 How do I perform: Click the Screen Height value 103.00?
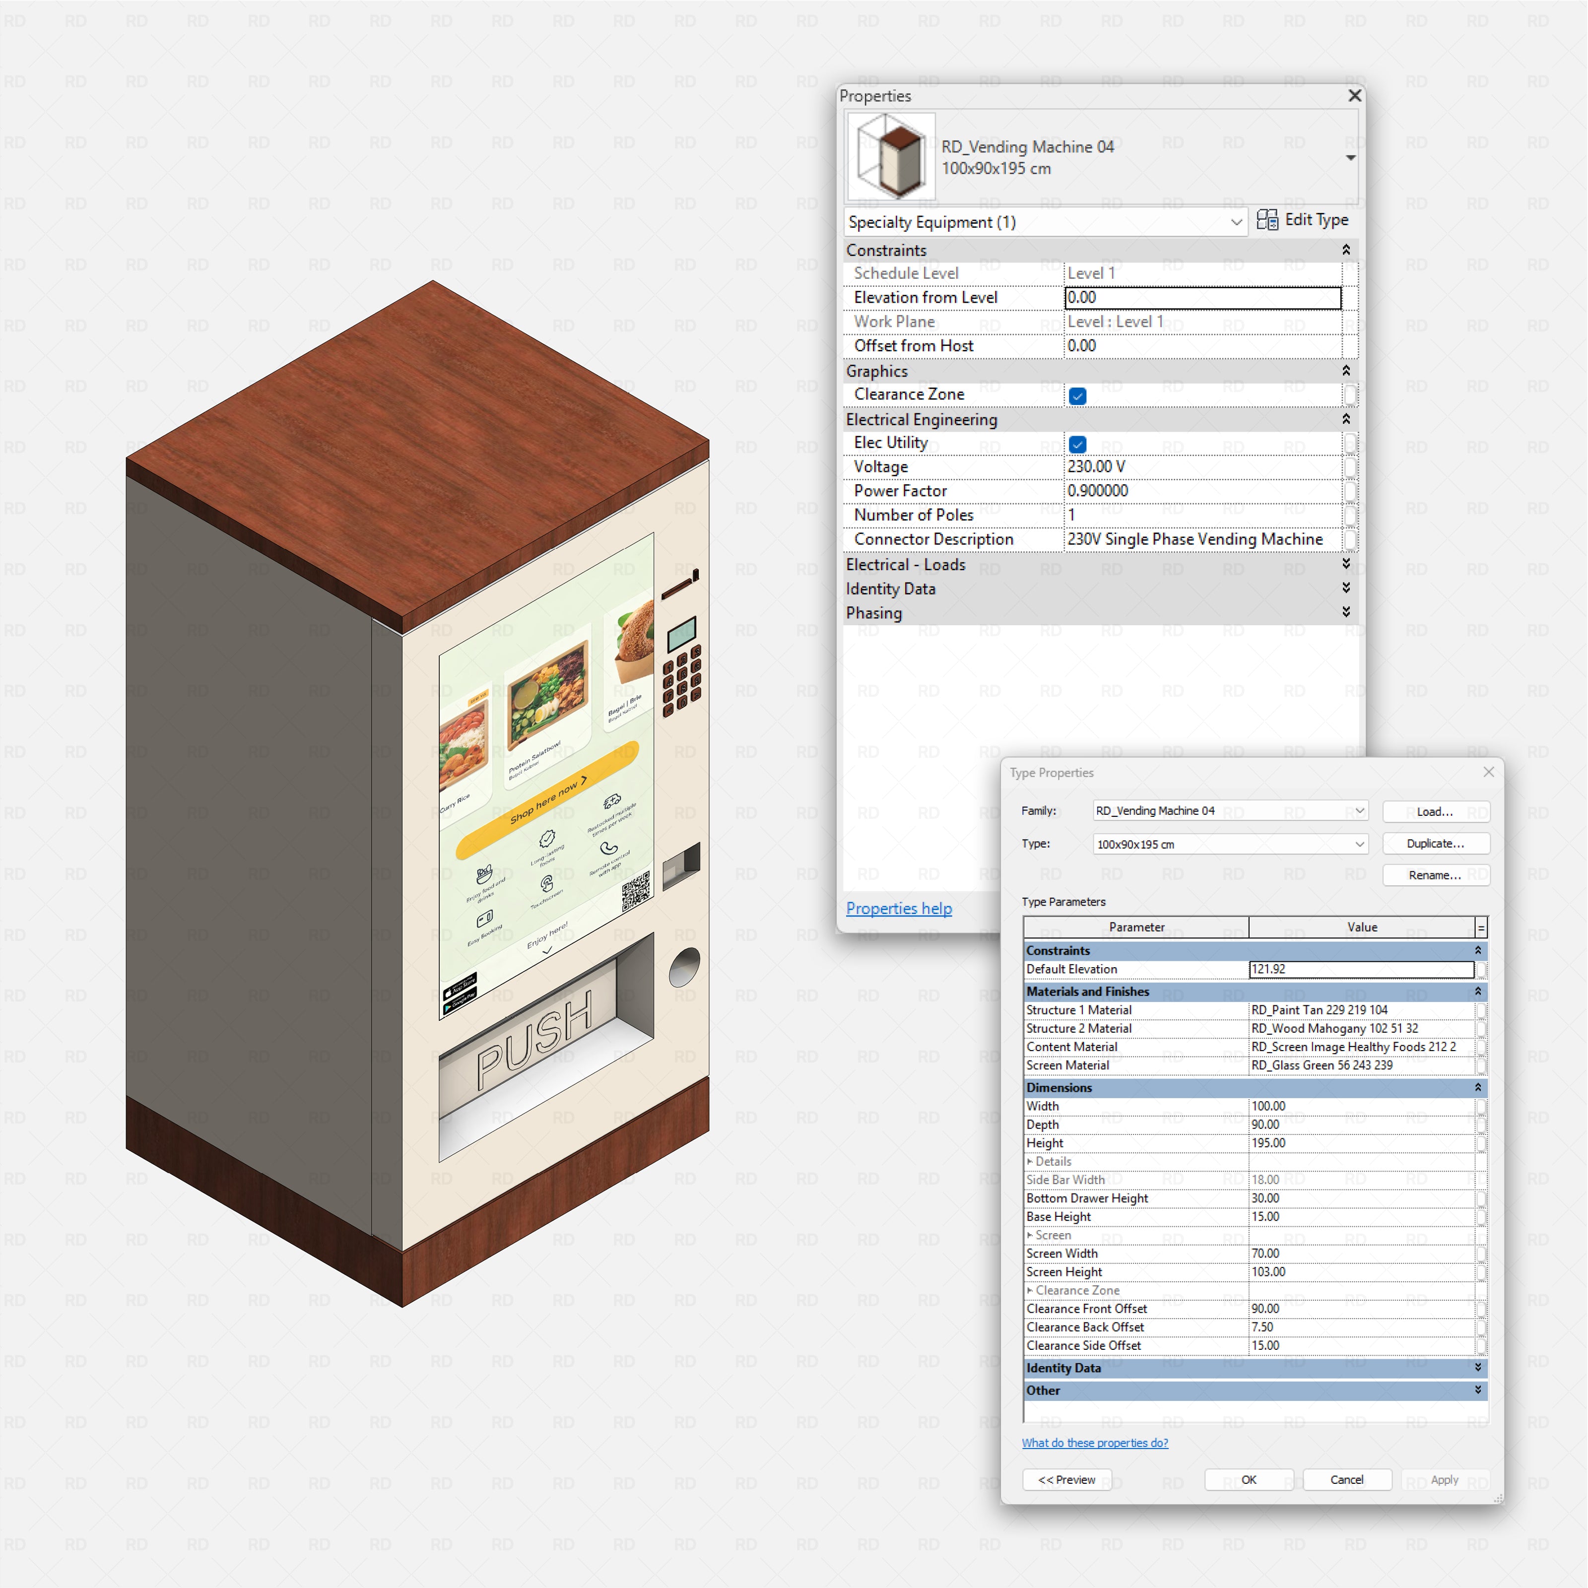(1361, 1271)
